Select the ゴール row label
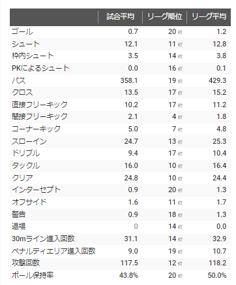The height and width of the screenshot is (285, 236). point(22,32)
